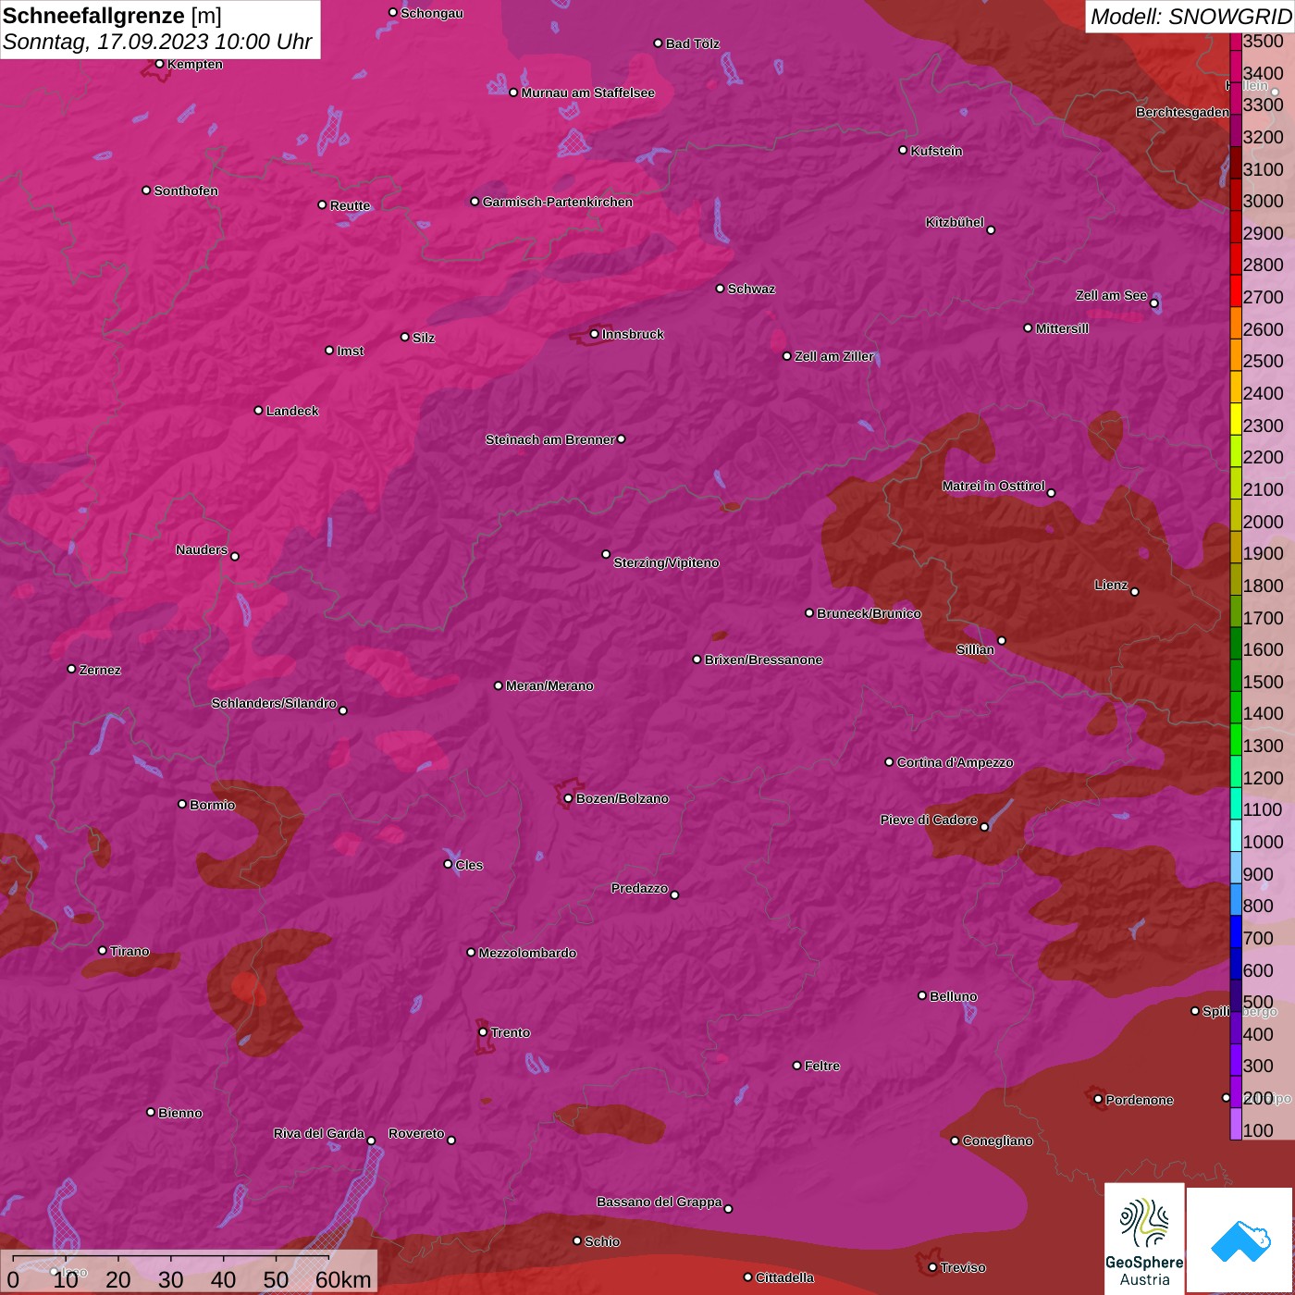Image resolution: width=1295 pixels, height=1295 pixels.
Task: Select the Lienz location dot
Action: click(1135, 592)
